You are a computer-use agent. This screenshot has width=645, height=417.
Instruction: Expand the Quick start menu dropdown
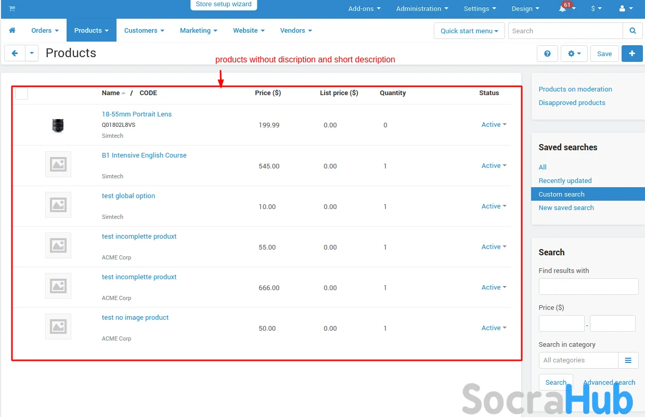[469, 31]
